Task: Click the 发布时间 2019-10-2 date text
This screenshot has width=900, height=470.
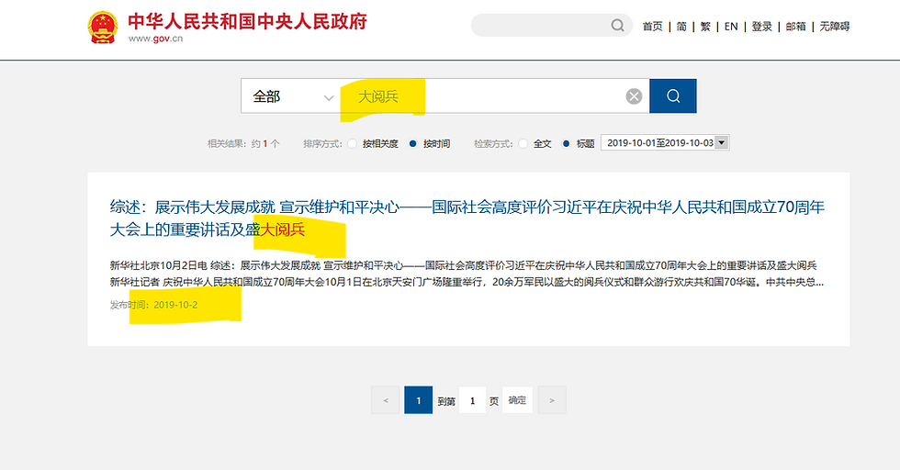Action: [x=154, y=305]
